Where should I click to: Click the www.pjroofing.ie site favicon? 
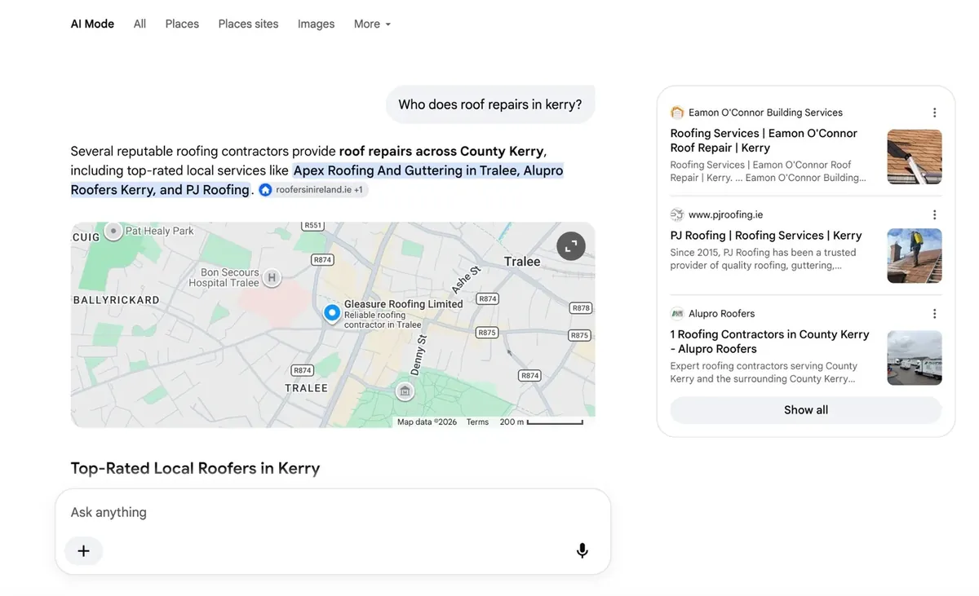pos(676,215)
